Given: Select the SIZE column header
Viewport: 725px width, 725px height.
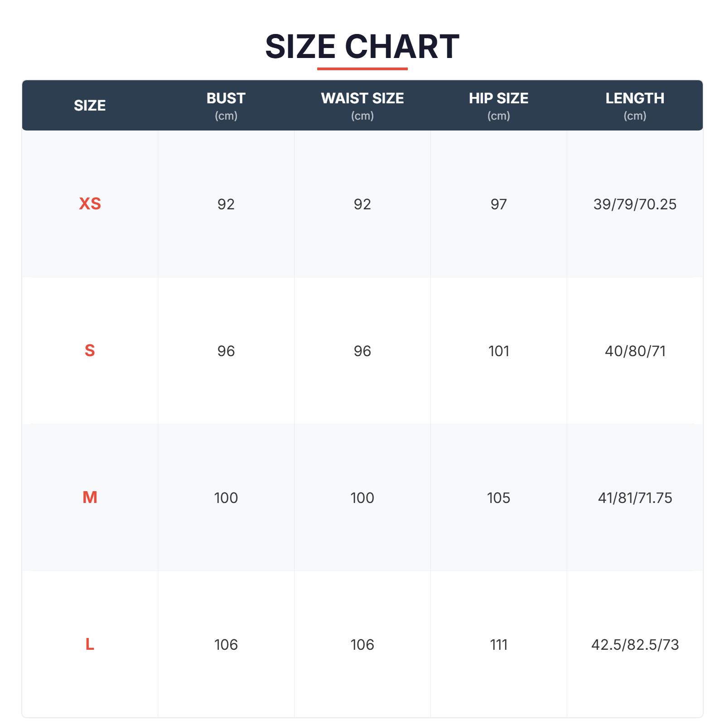Looking at the screenshot, I should coord(90,105).
